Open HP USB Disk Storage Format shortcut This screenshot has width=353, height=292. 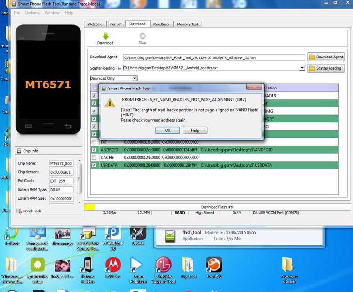tap(88, 239)
